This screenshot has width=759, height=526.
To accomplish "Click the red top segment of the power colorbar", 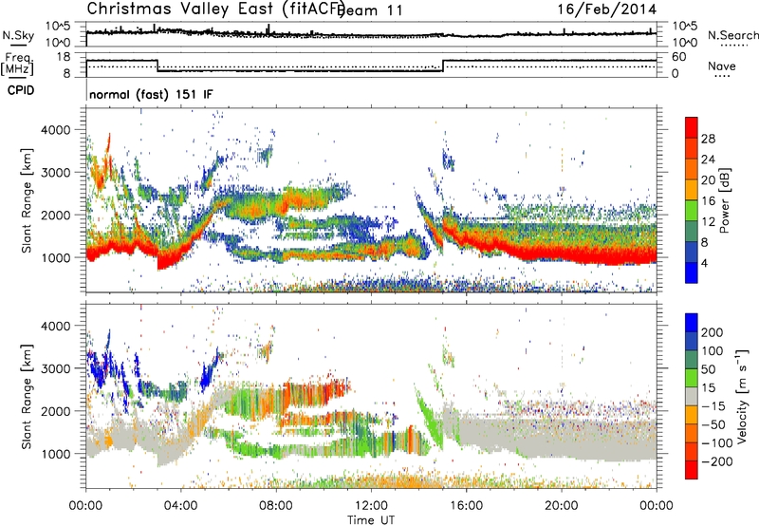I will (692, 127).
